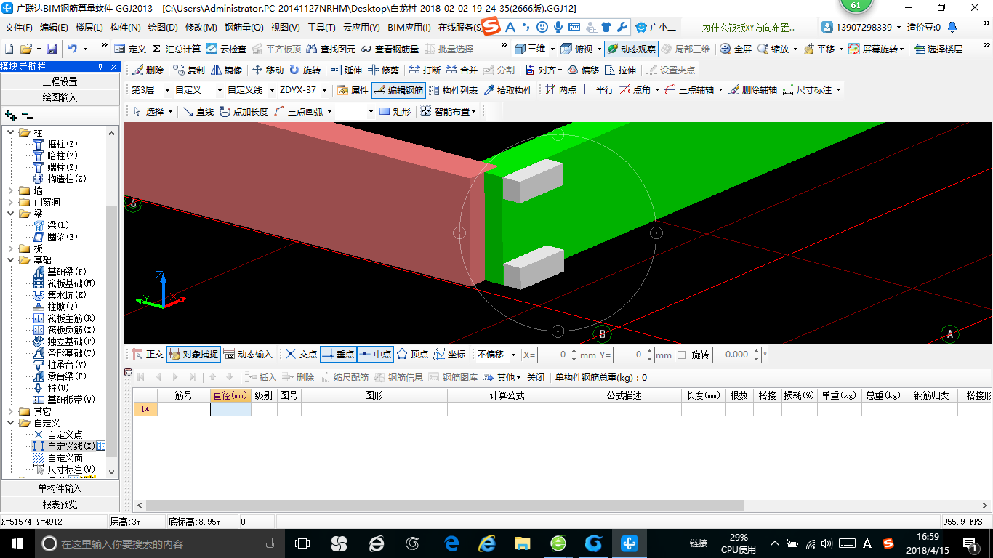Viewport: 993px width, 558px height.
Task: Select the 拉伸 stretch tool
Action: coord(620,70)
